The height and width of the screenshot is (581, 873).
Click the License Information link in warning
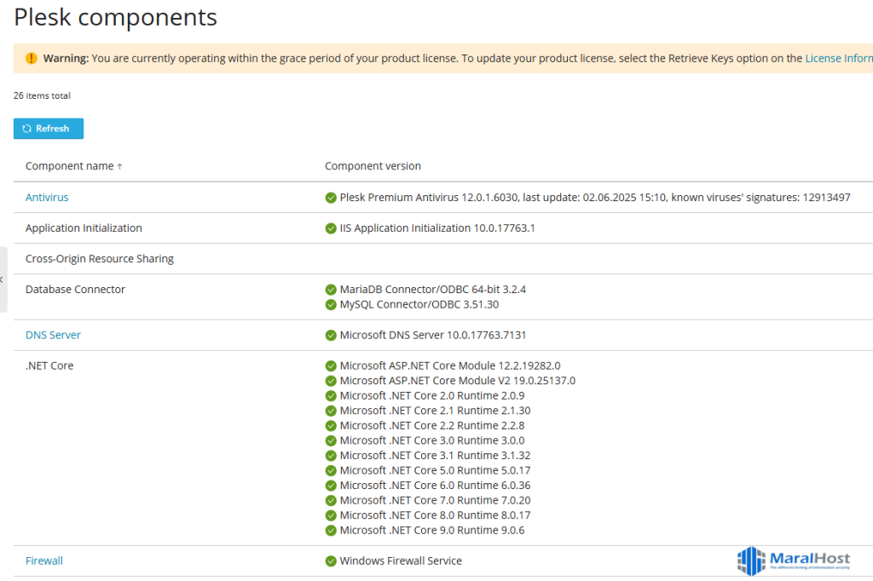point(838,59)
